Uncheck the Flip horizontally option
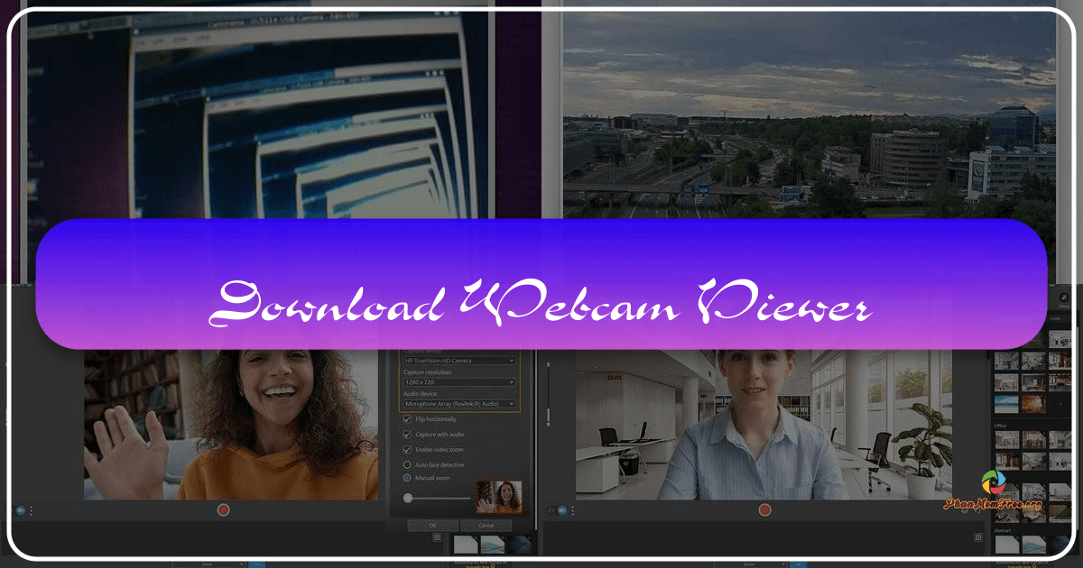Screen dimensions: 1083x568 pyautogui.click(x=406, y=418)
